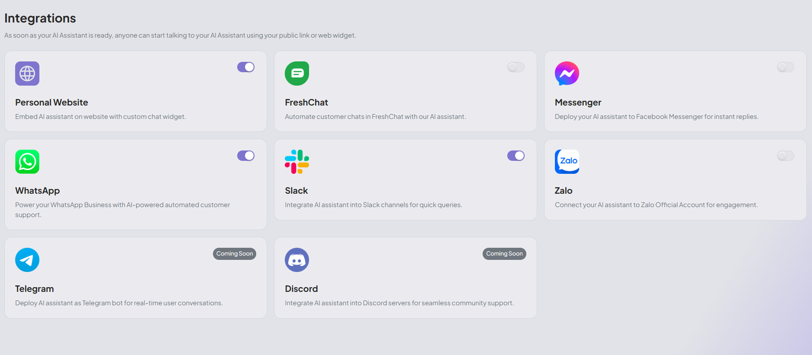
Task: Enable the FreshChat integration
Action: pos(516,67)
